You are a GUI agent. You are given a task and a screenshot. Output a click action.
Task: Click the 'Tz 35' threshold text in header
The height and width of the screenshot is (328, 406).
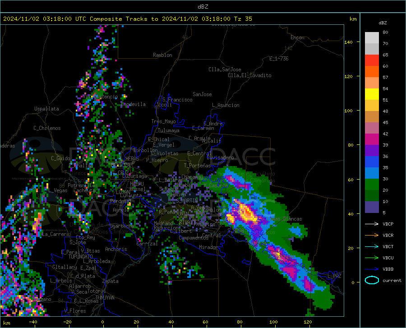(x=243, y=19)
